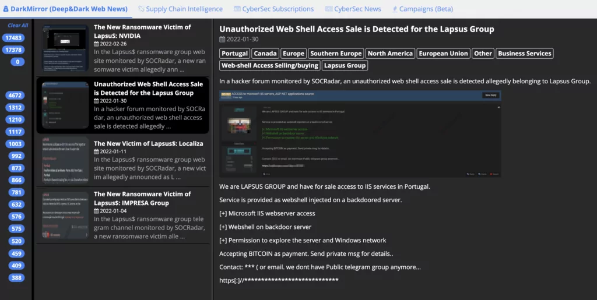Select the North America tag
597x300 pixels.
[x=390, y=54]
